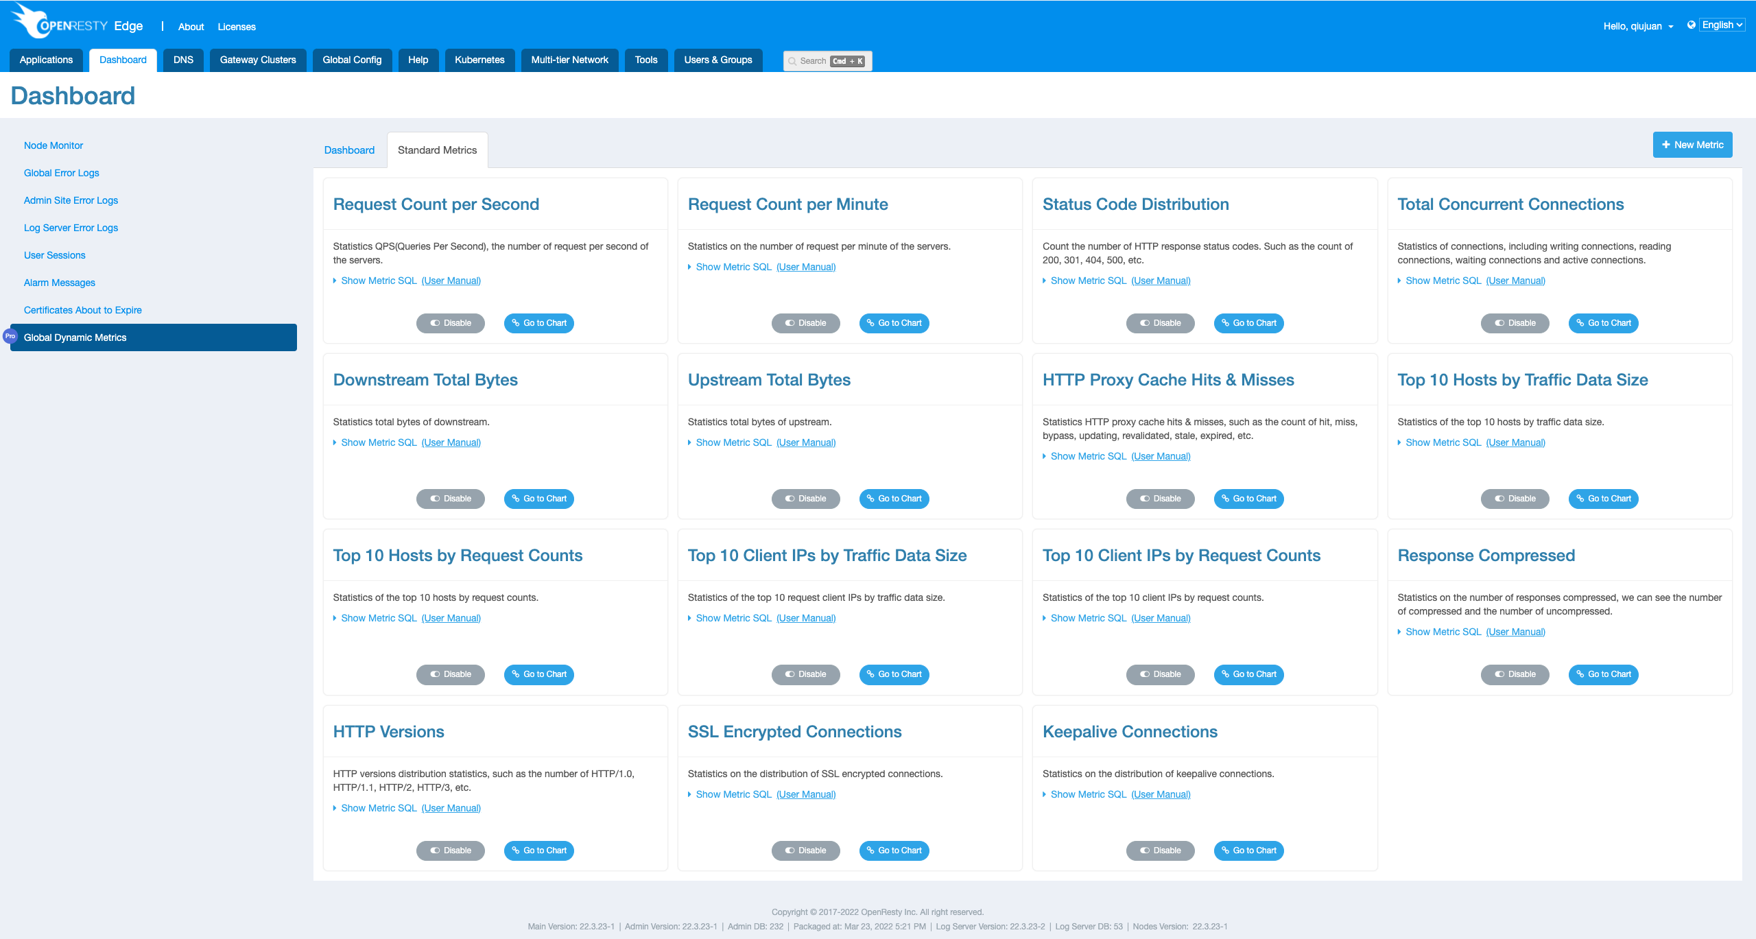The height and width of the screenshot is (939, 1756).
Task: Click the Search input field
Action: pyautogui.click(x=827, y=61)
